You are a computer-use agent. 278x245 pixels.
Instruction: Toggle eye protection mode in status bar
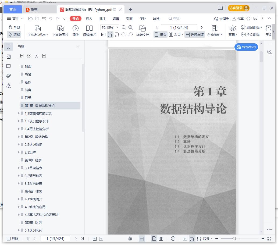pos(130,239)
